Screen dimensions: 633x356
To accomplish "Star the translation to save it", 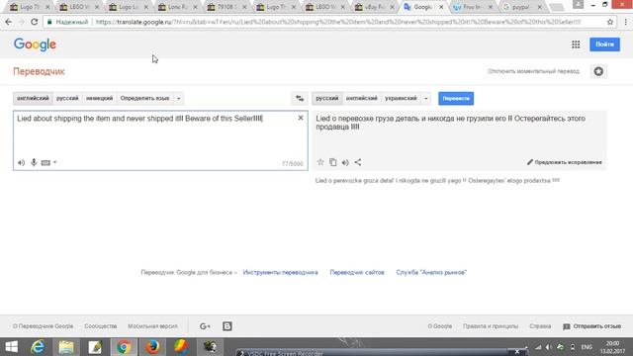I will [x=320, y=162].
